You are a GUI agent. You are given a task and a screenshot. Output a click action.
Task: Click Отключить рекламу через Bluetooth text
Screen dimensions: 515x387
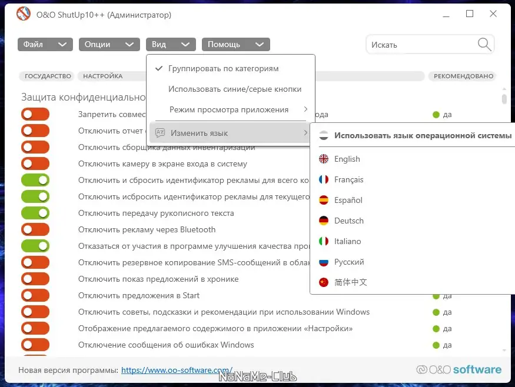(147, 229)
